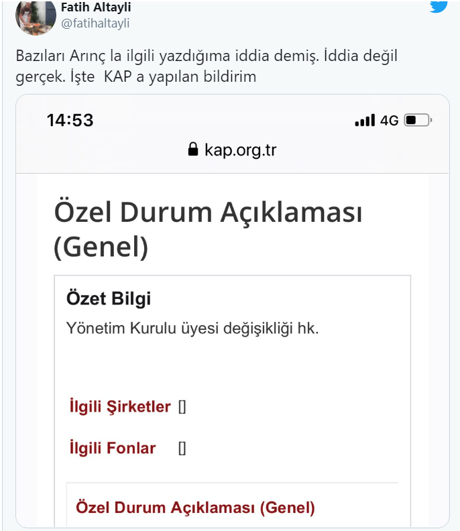Click the empty brackets next to İlgili Fonlar

pyautogui.click(x=182, y=449)
